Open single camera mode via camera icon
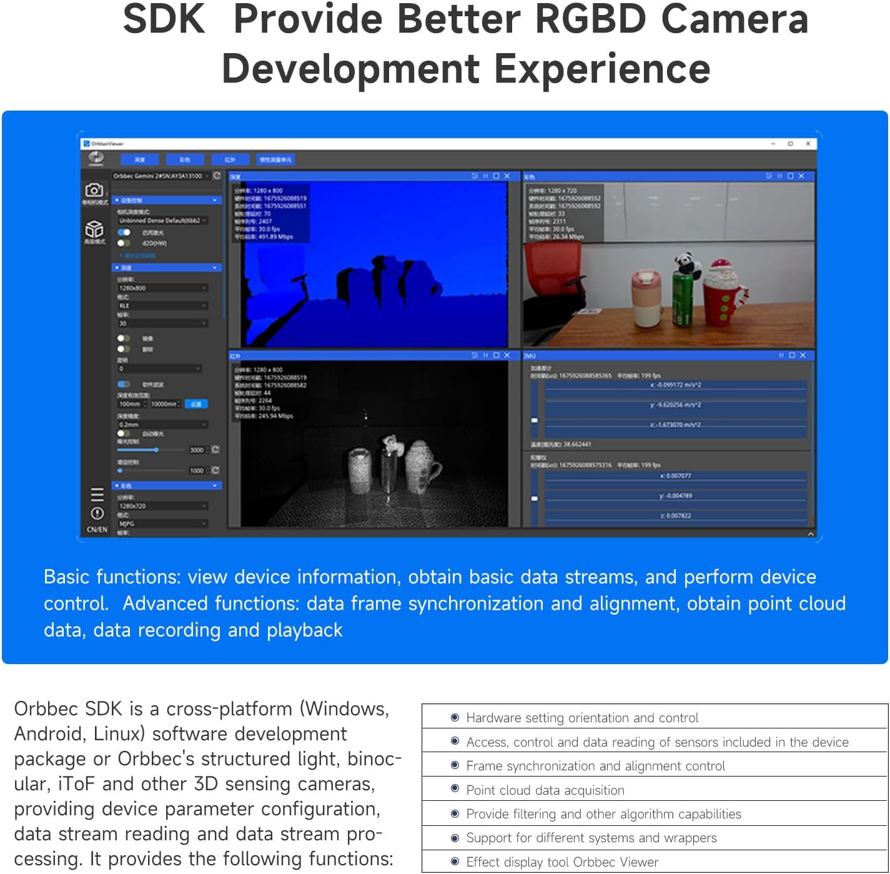The image size is (890, 874). (x=94, y=190)
